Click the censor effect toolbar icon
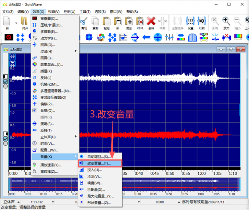The height and width of the screenshot is (210, 249). (9, 37)
